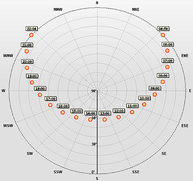Select the W compass label
This screenshot has height=181, width=193.
(3, 91)
